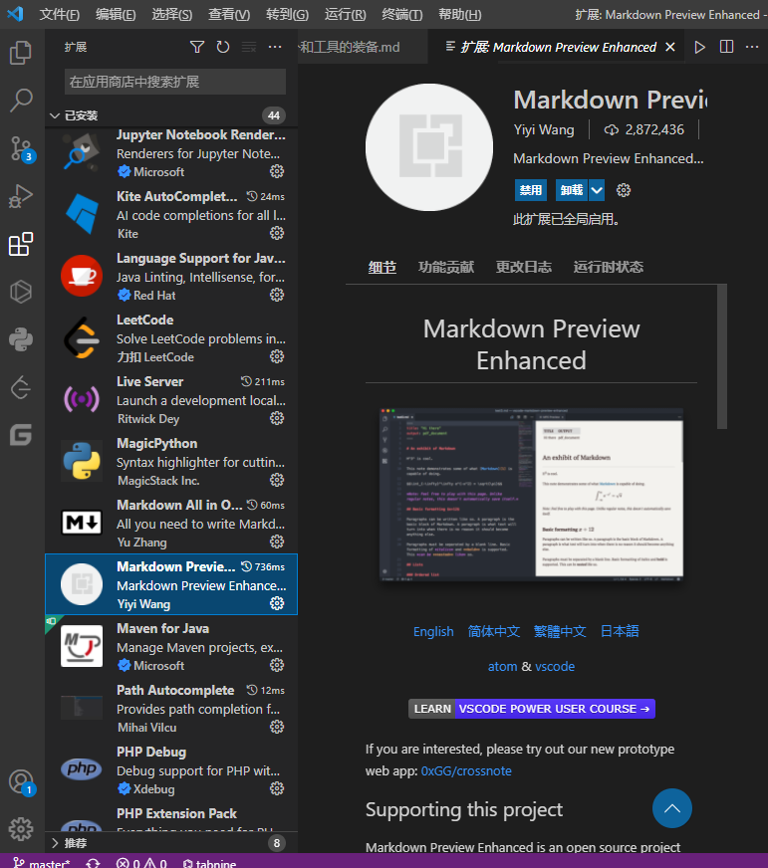The height and width of the screenshot is (868, 768).
Task: Select the MagicPython extension entry
Action: pos(171,461)
